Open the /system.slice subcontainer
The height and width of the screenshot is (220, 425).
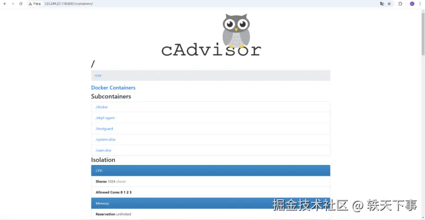(105, 139)
